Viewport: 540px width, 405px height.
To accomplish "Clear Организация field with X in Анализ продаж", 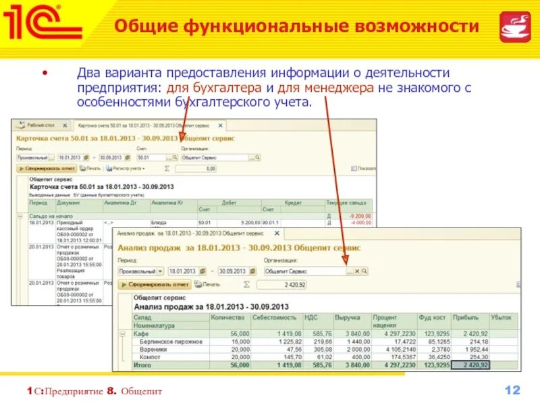I will tap(357, 271).
